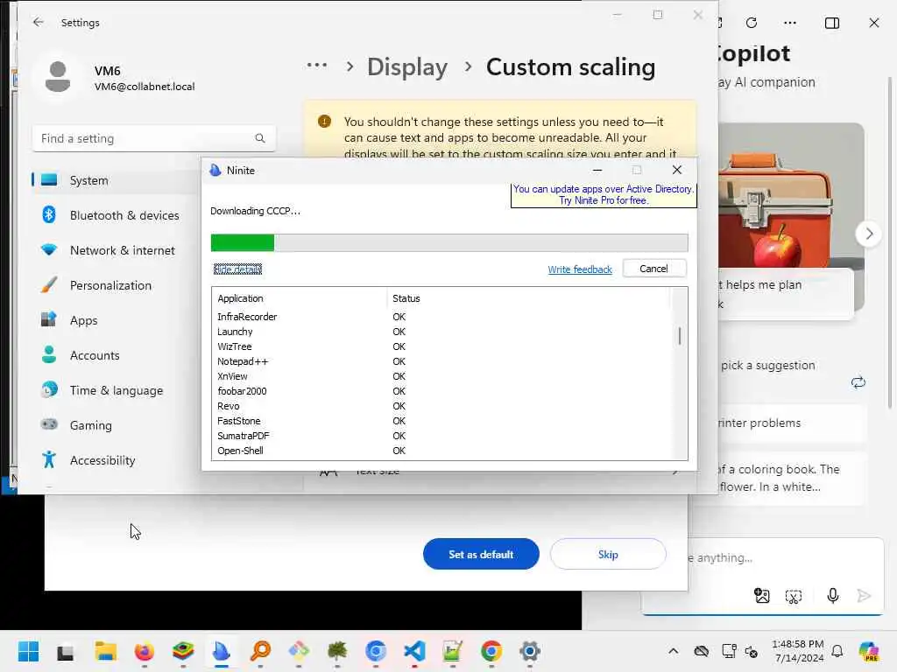Select WizTree row in Ninite list

tap(441, 346)
